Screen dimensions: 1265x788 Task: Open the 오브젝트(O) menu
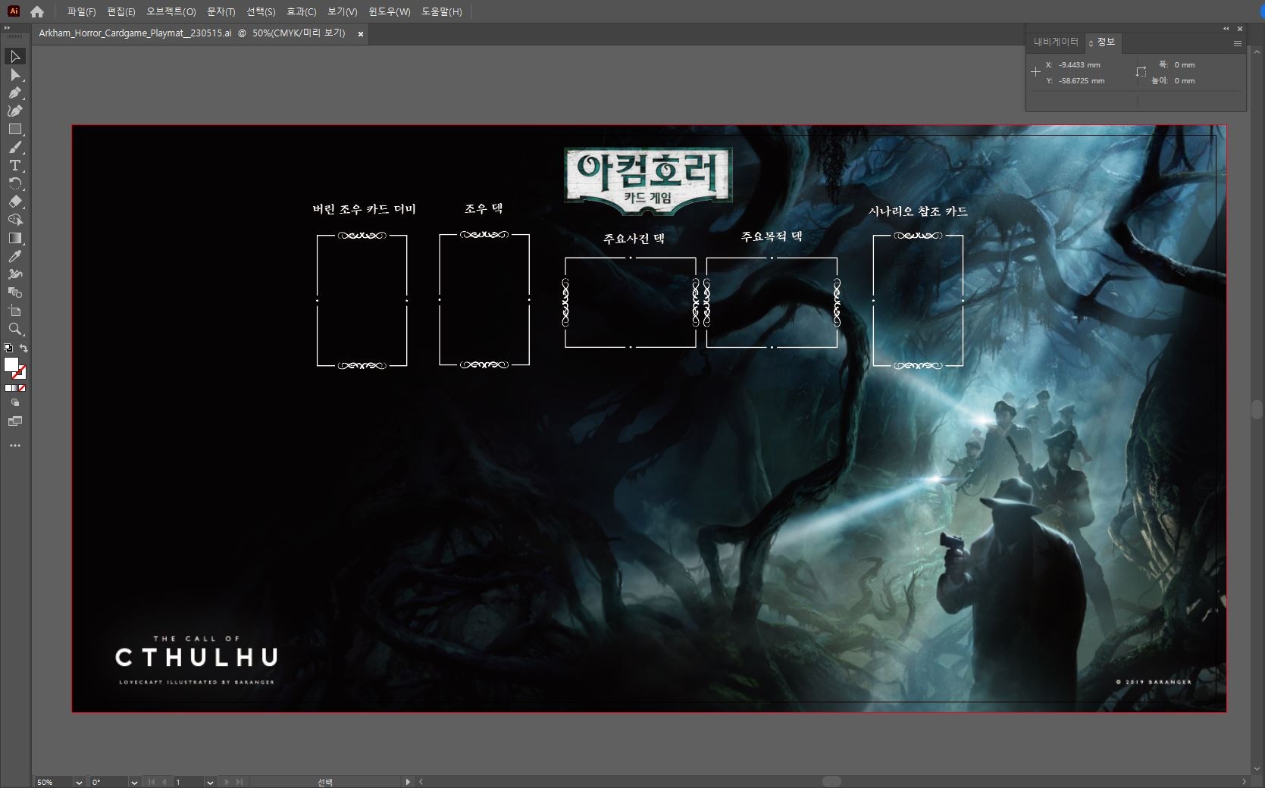(171, 11)
